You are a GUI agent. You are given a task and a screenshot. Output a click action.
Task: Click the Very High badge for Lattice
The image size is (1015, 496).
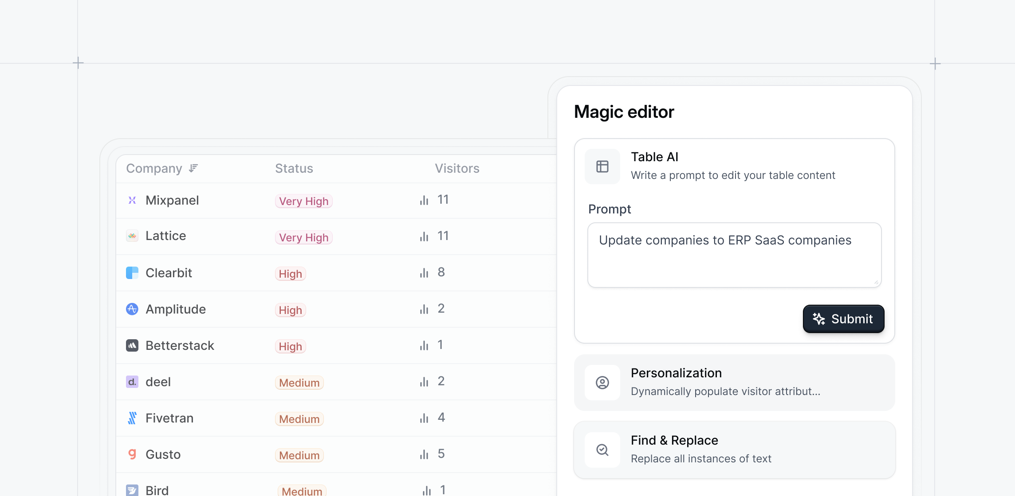(x=304, y=237)
